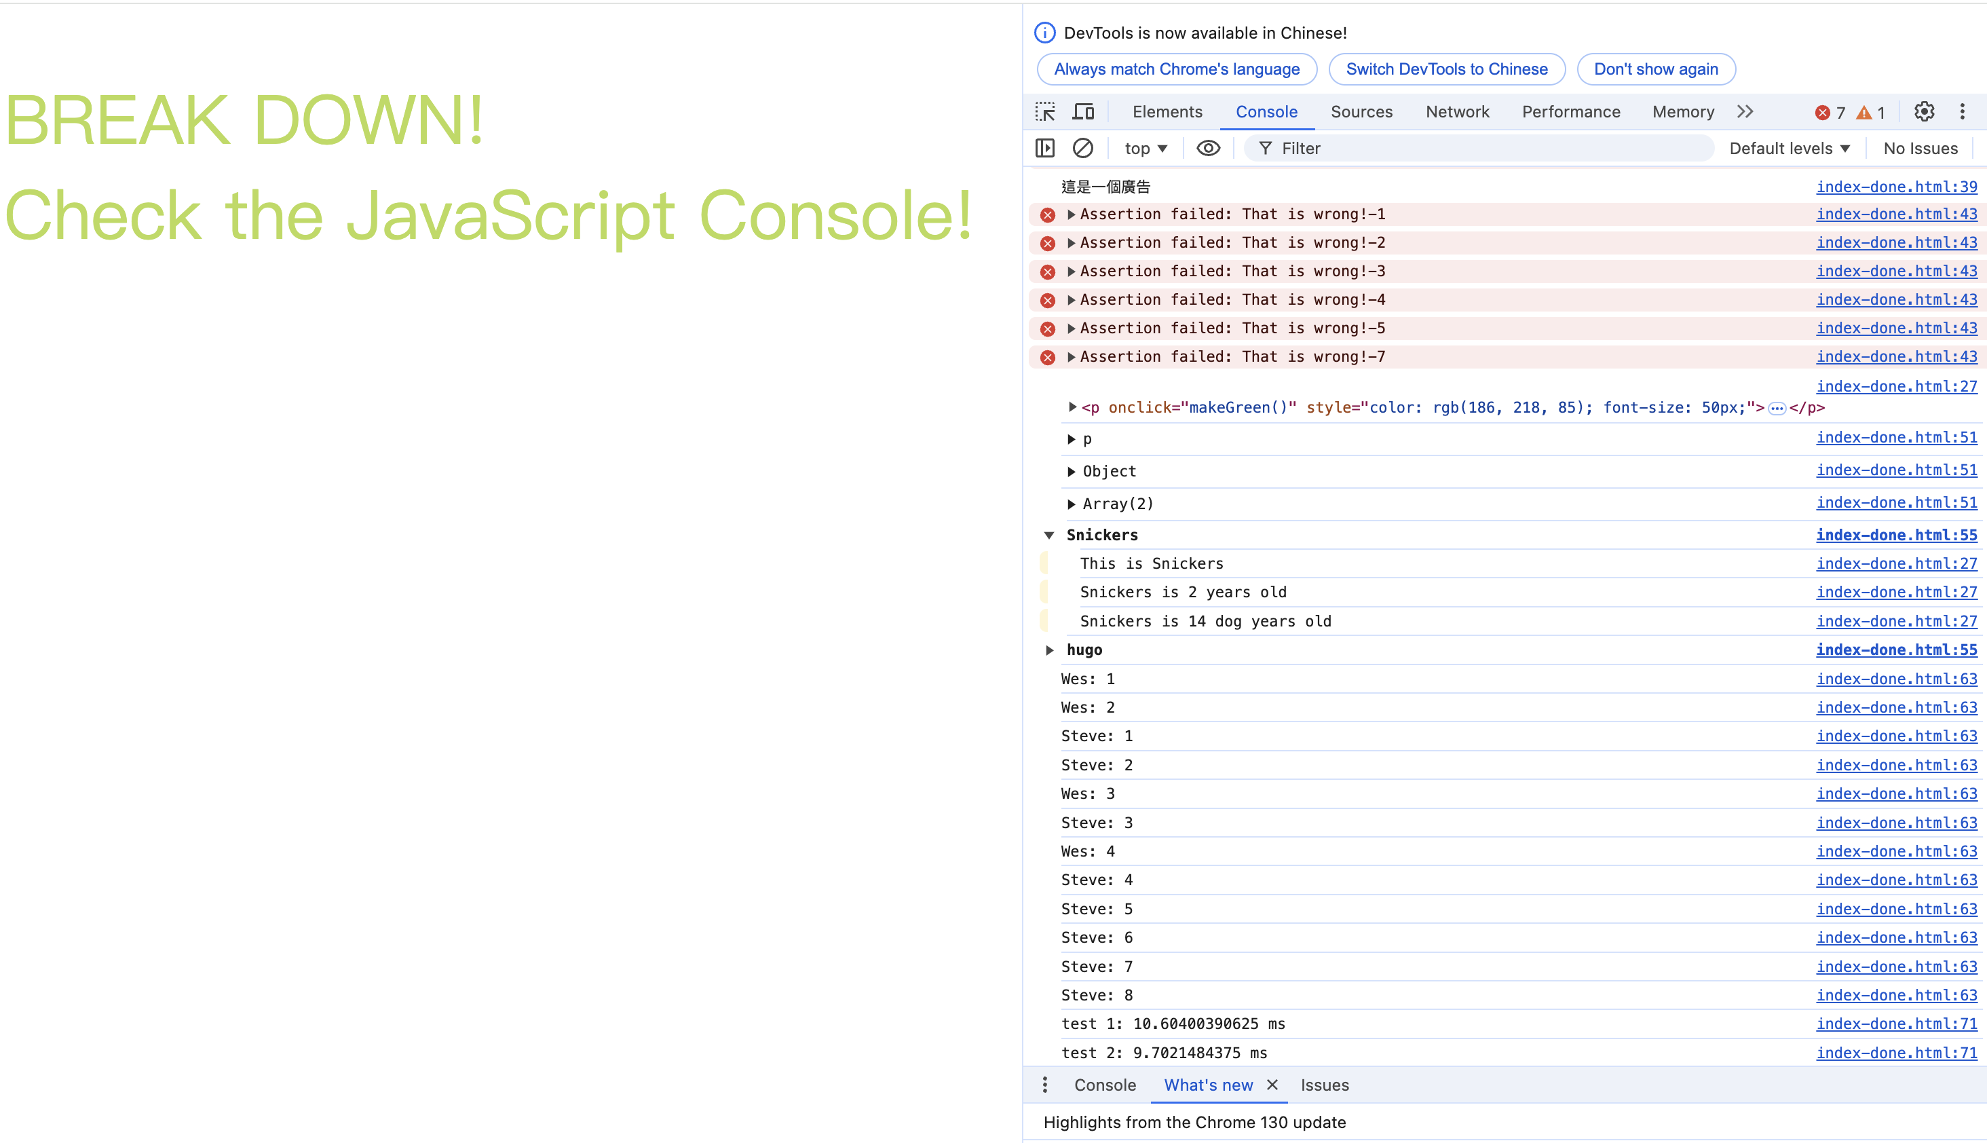Clear console with the ban icon

[1083, 147]
